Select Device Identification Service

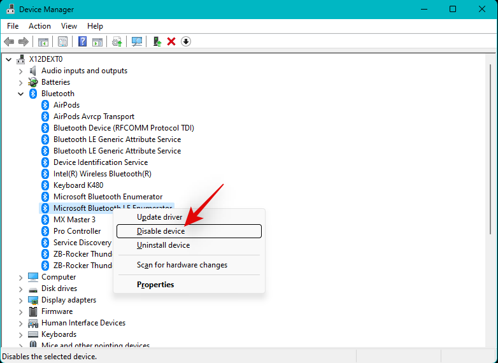pyautogui.click(x=101, y=162)
